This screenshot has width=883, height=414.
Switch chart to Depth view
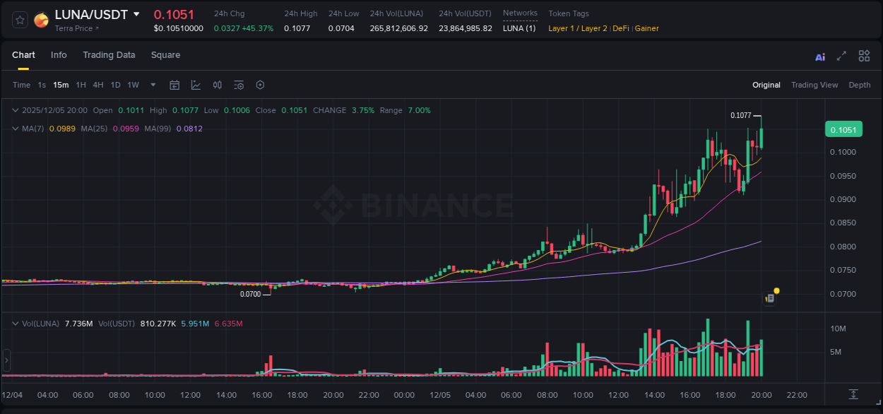click(860, 85)
